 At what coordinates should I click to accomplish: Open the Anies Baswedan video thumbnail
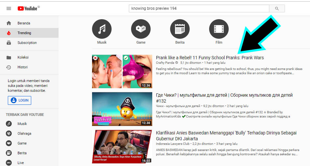[122, 146]
